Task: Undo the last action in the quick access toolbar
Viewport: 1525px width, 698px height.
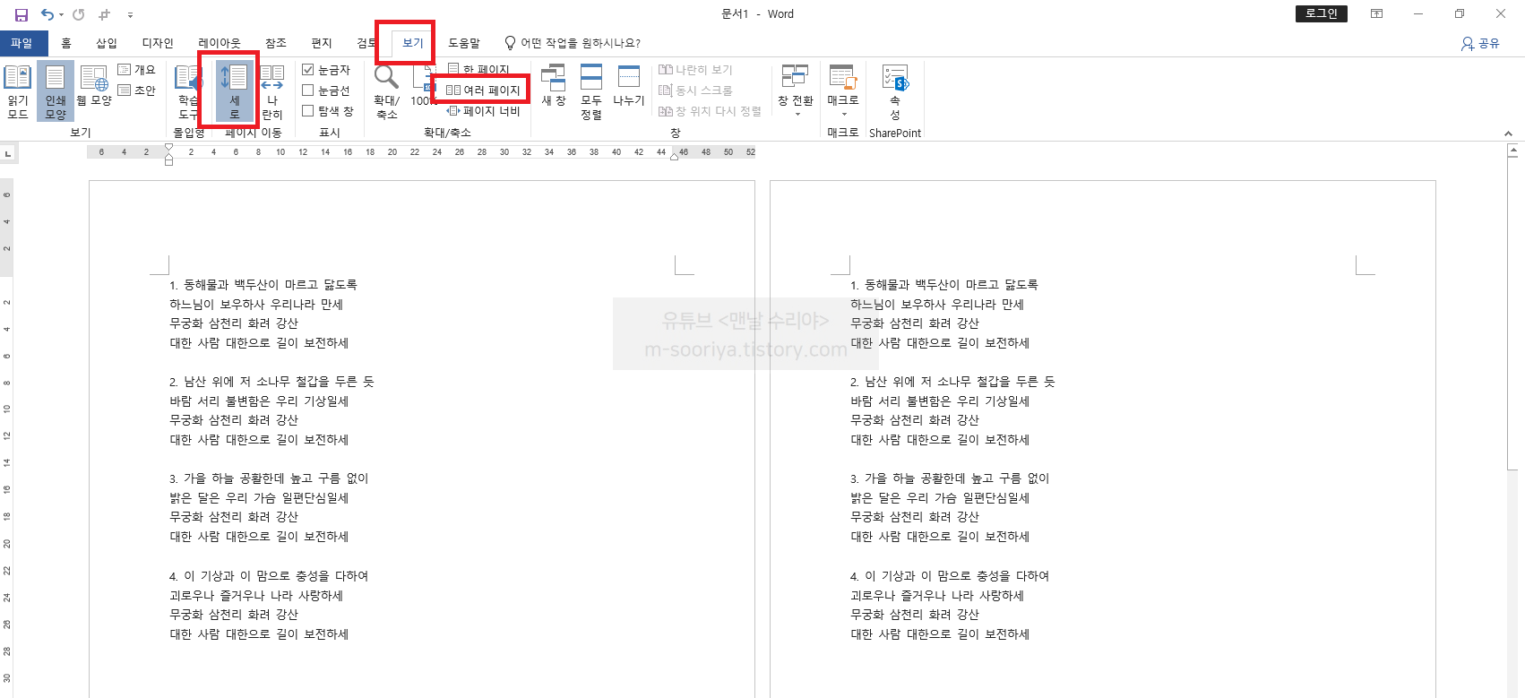Action: 47,14
